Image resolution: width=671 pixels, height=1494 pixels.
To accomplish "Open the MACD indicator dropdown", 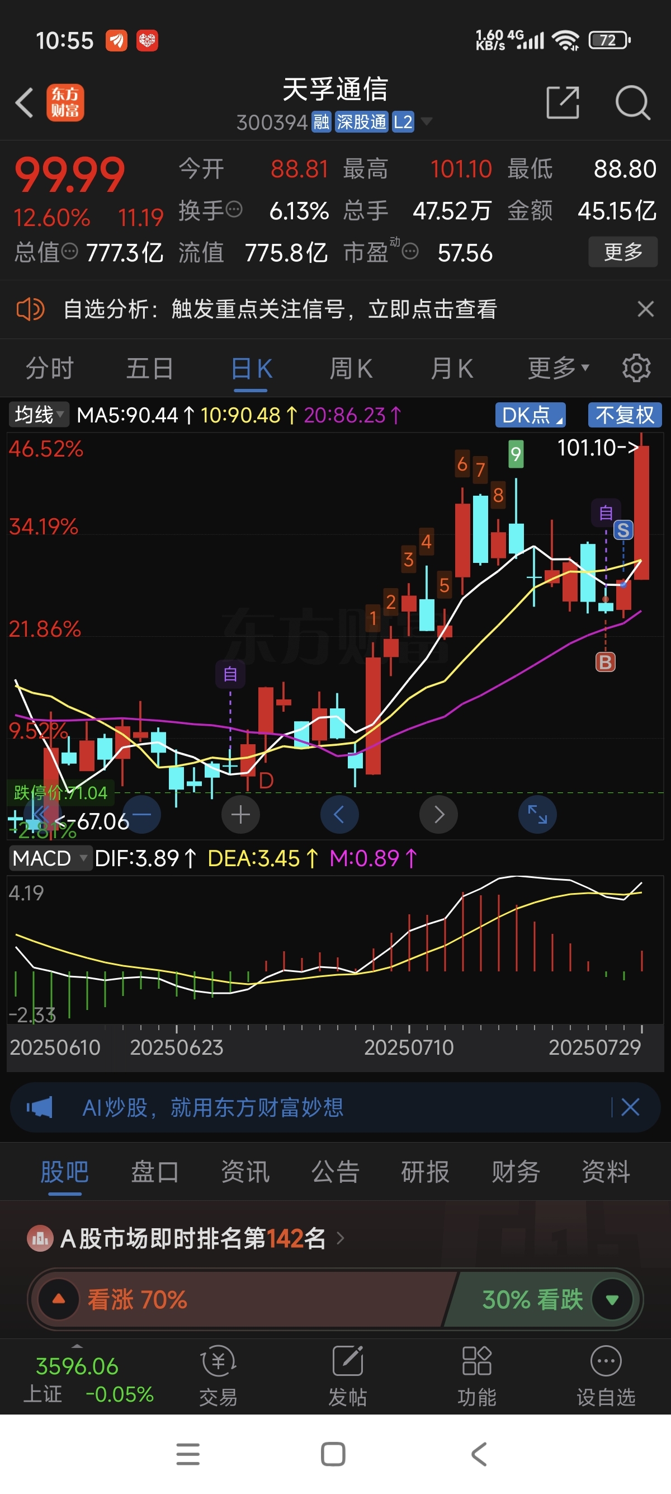I will click(x=50, y=858).
